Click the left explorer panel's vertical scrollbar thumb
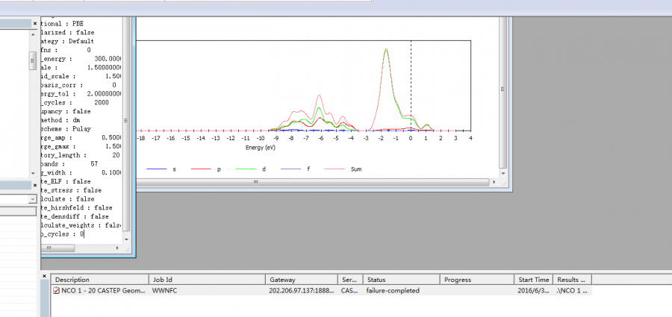 coord(33,61)
